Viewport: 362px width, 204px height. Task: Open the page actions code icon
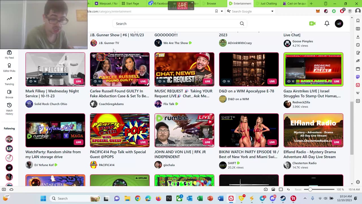(x=288, y=189)
